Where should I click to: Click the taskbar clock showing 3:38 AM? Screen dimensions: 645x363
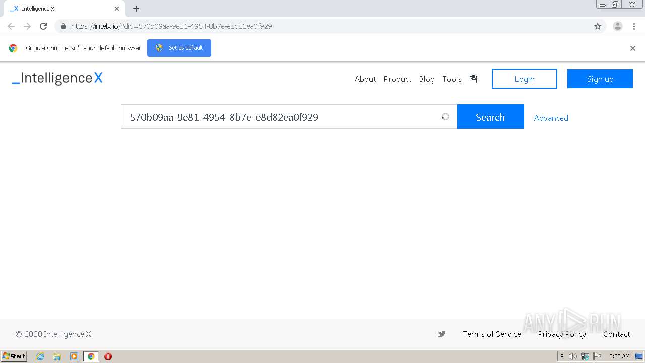coord(619,356)
